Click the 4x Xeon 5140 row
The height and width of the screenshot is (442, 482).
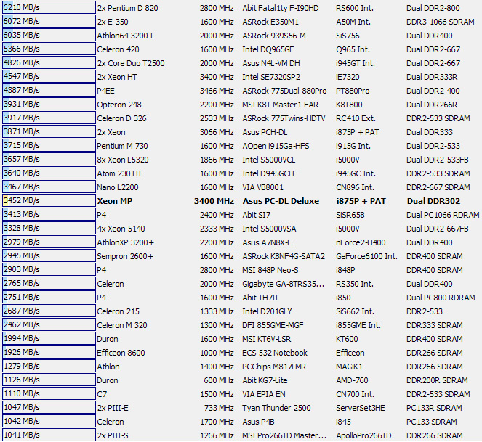[x=122, y=229]
